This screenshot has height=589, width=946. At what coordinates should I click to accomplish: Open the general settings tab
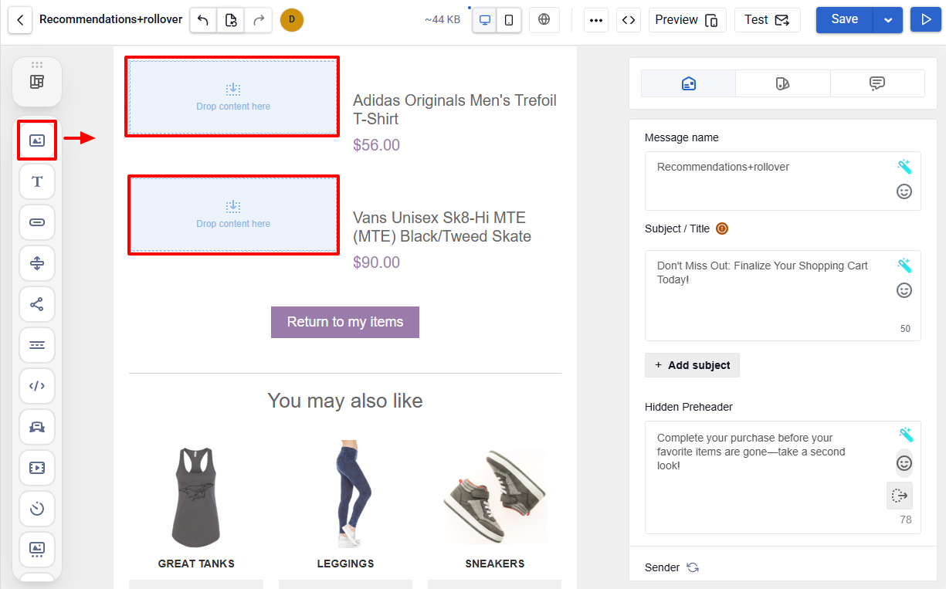689,83
